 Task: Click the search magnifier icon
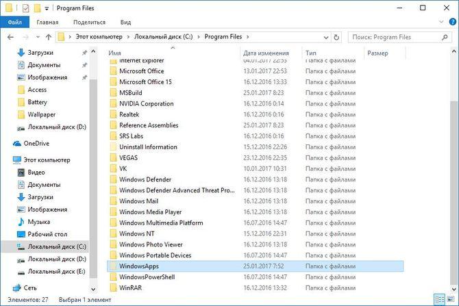pyautogui.click(x=445, y=37)
